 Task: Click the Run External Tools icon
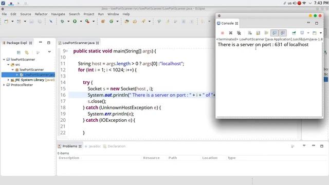pos(87,22)
